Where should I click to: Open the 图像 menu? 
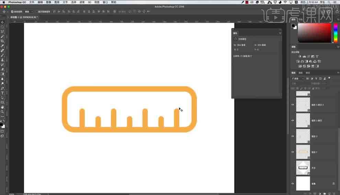(48, 2)
